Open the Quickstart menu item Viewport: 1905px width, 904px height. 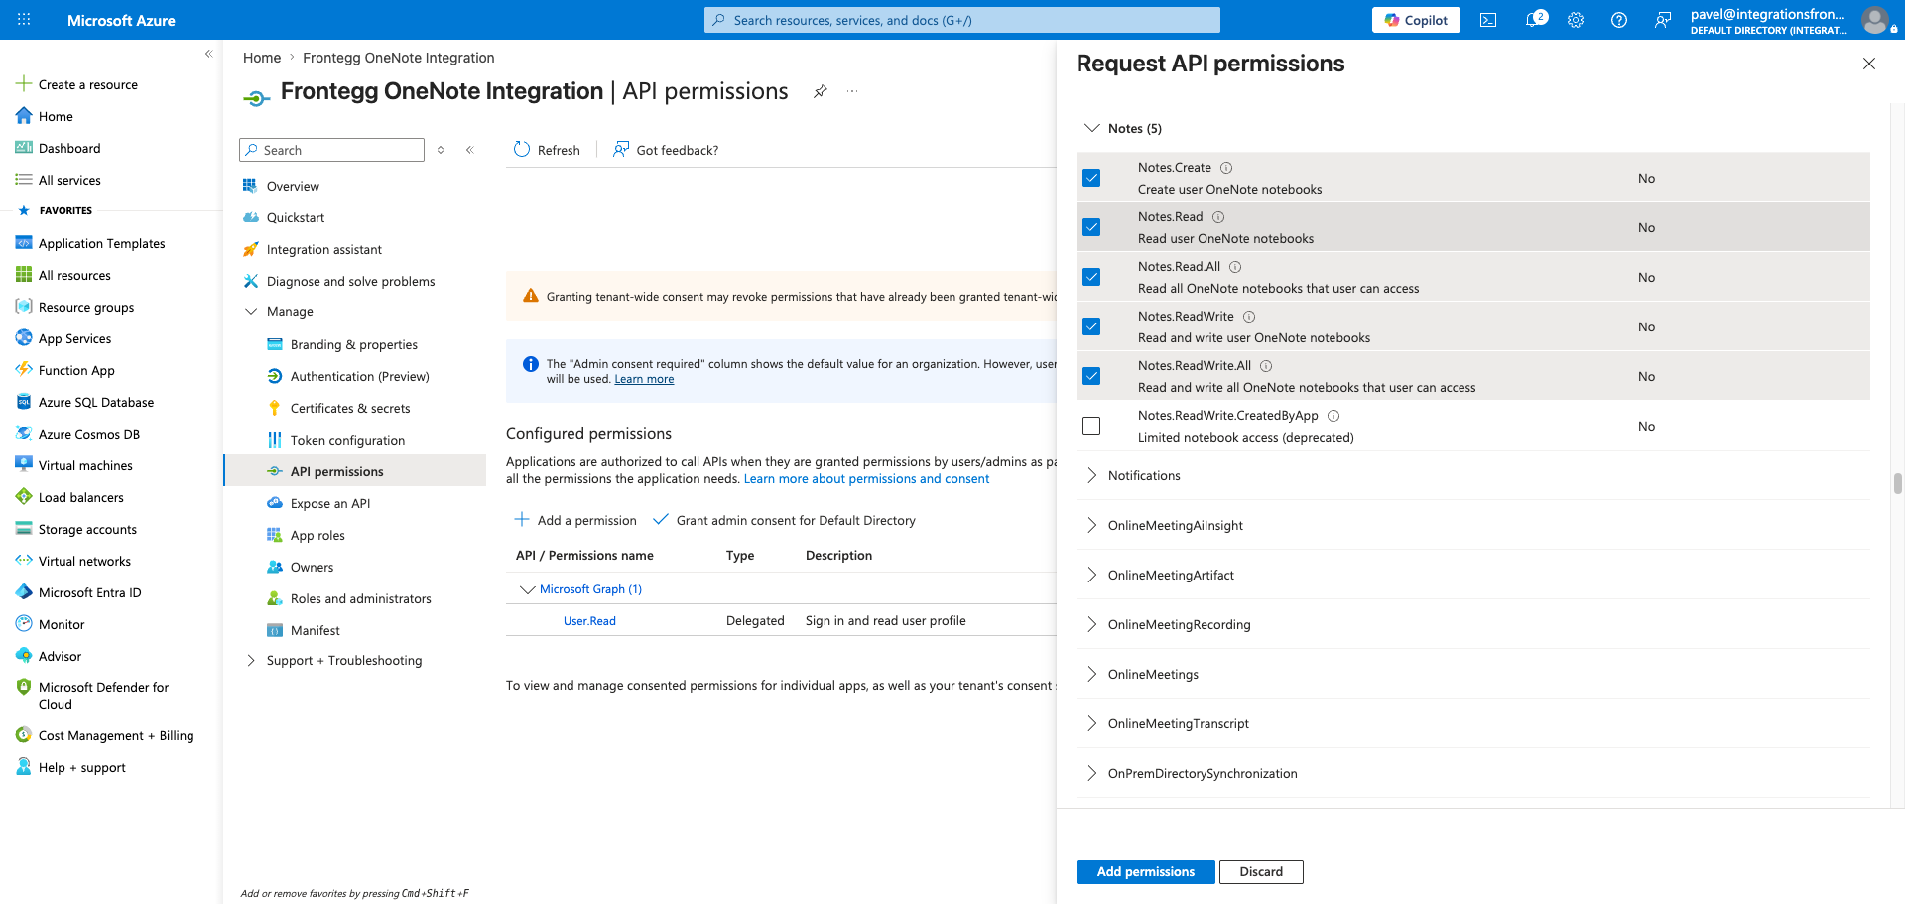296,217
